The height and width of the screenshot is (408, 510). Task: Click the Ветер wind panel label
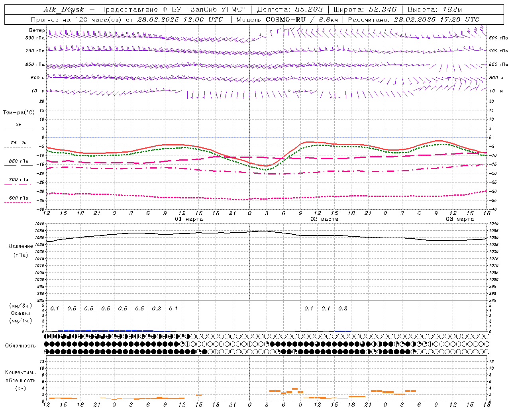click(x=37, y=30)
